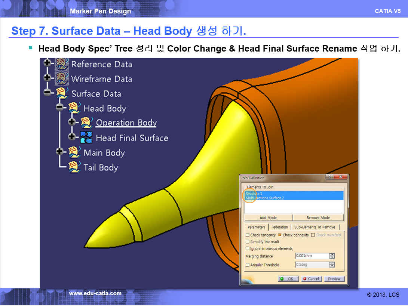Click the Reference Data geometrical set icon

[x=62, y=64]
